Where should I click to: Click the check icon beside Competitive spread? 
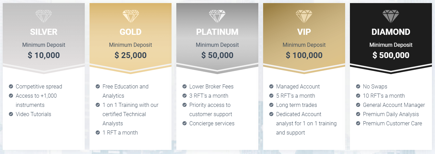click(11, 86)
